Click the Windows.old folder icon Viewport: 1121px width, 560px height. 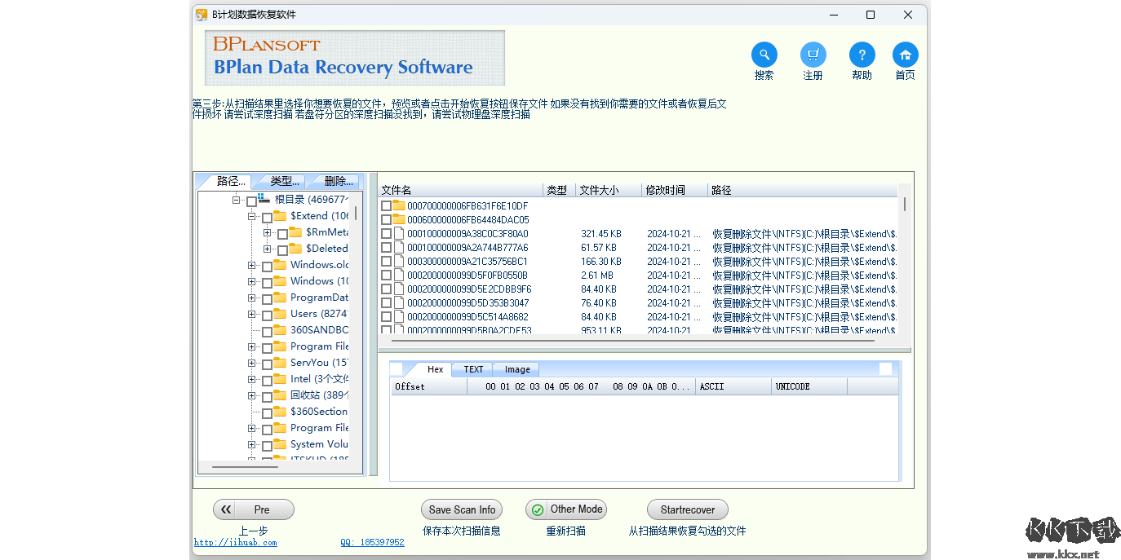pos(281,264)
